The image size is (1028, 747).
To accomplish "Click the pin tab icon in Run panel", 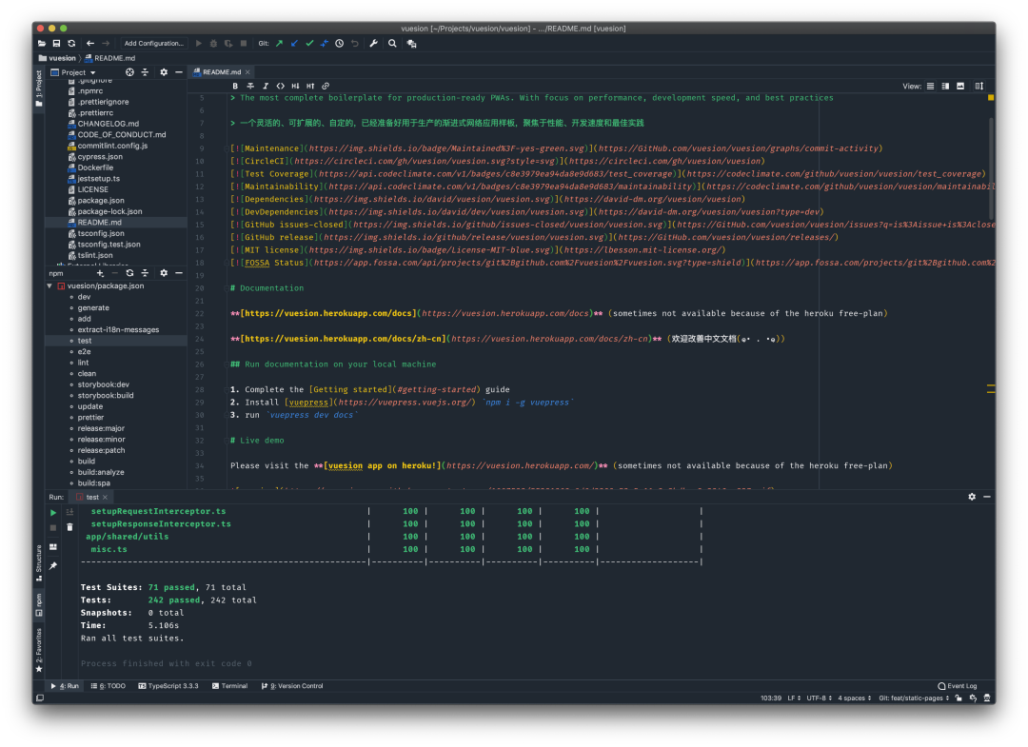I will pos(53,565).
